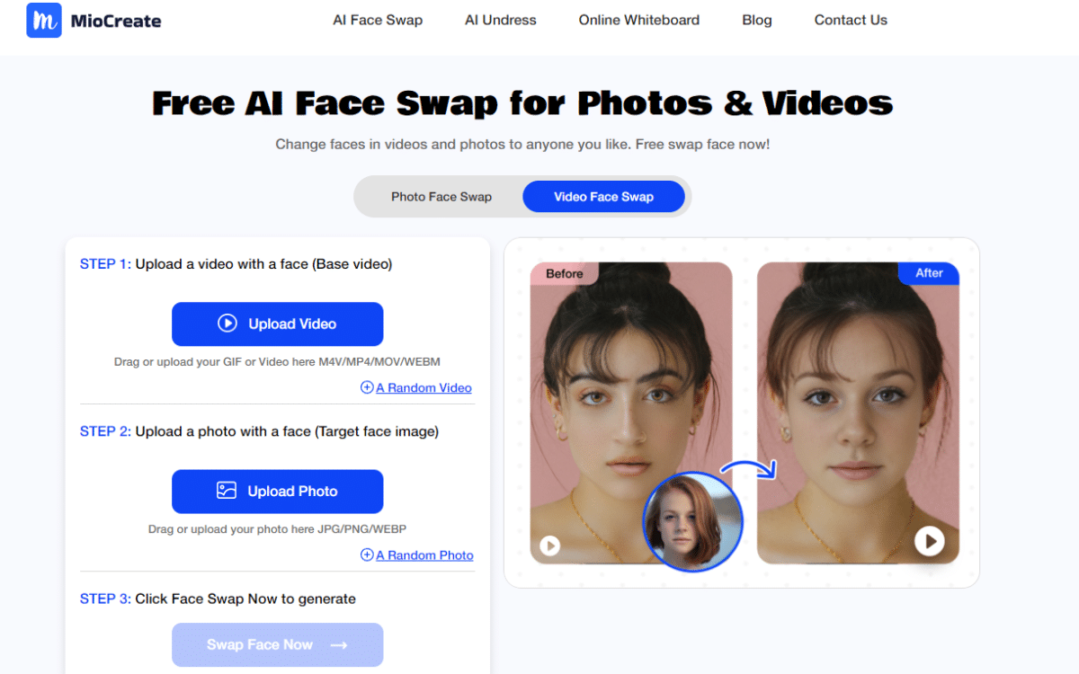This screenshot has height=674, width=1079.
Task: Use the A Random Video link
Action: point(424,387)
